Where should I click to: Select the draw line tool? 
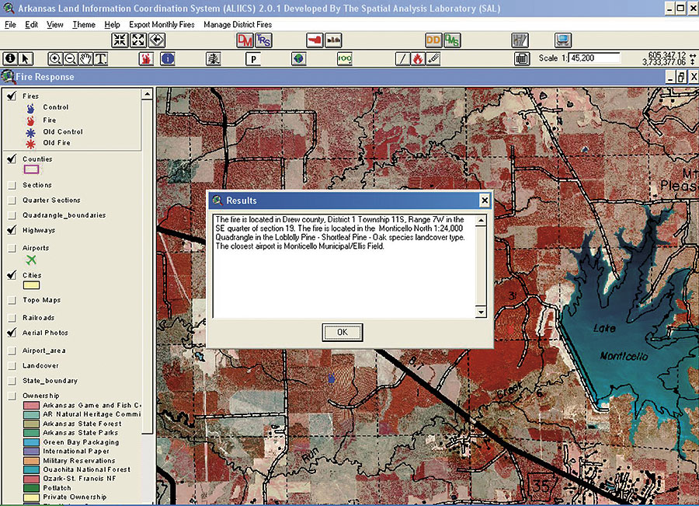(402, 58)
